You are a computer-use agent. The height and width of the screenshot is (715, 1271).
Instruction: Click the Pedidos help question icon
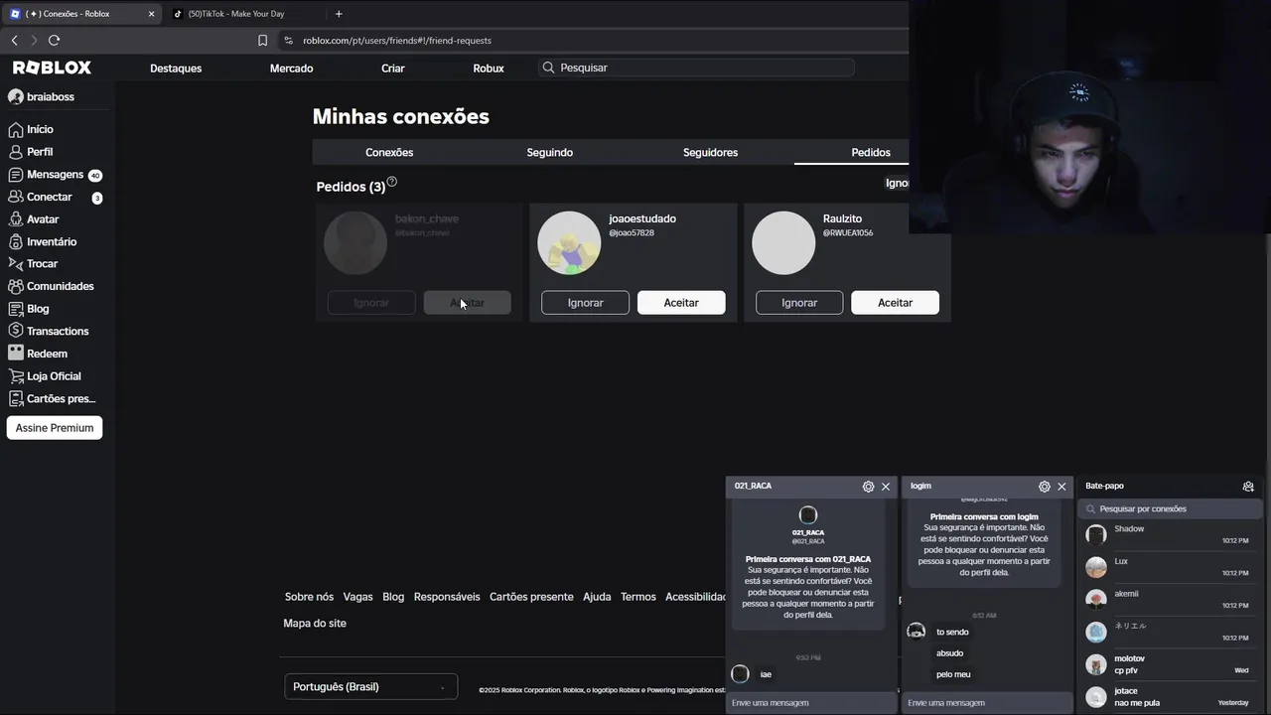[392, 182]
